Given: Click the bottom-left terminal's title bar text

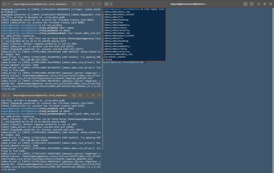Looking at the screenshot, I should pyautogui.click(x=41, y=95).
